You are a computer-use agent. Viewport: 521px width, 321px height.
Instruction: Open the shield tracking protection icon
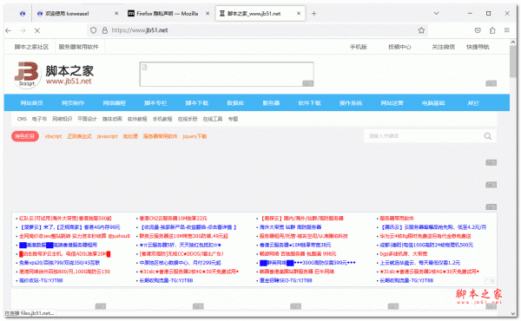coord(94,30)
